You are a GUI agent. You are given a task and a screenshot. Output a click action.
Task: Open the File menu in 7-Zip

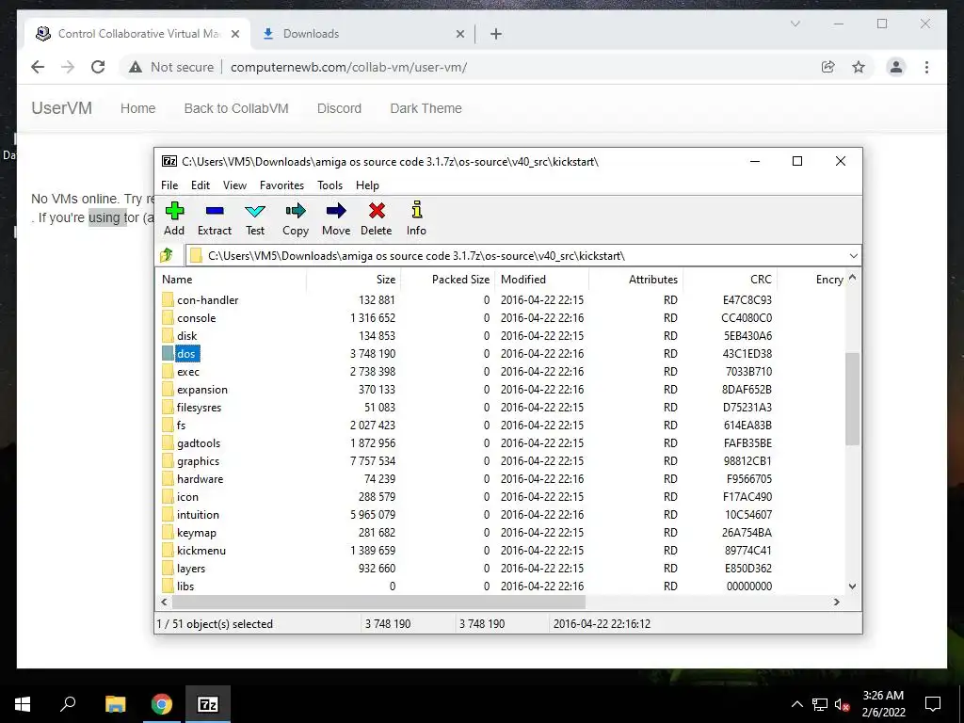coord(169,185)
